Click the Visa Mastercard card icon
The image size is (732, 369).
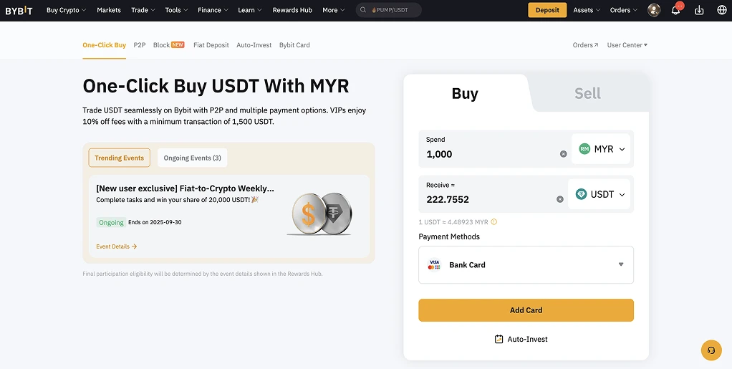[x=434, y=265]
